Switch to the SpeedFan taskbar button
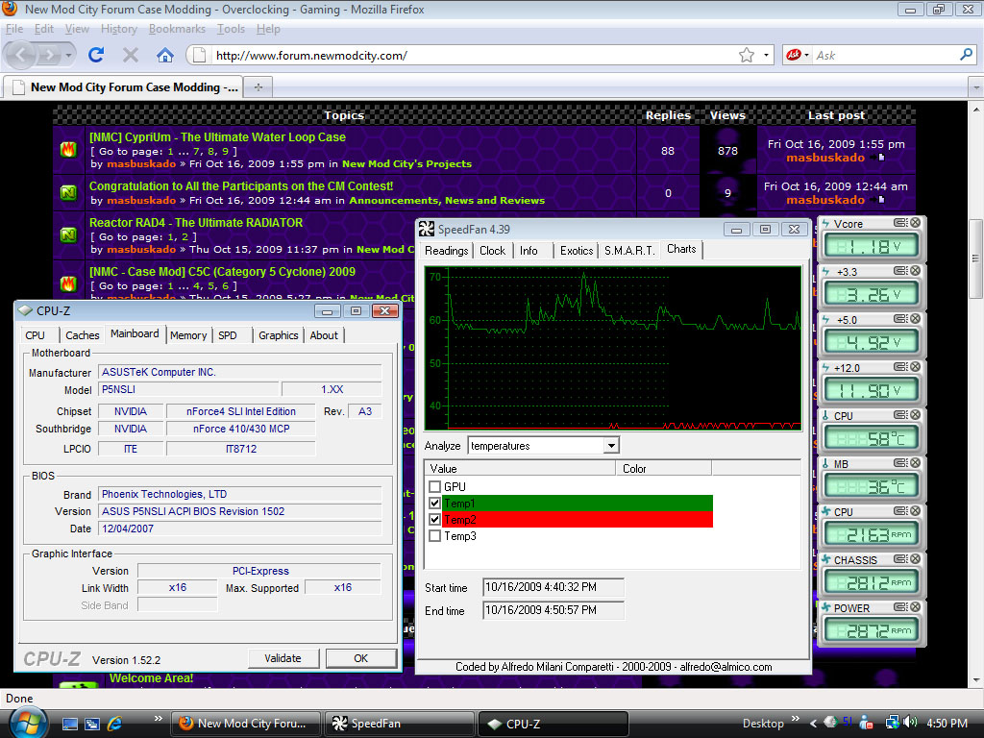Viewport: 984px width, 738px height. 399,724
